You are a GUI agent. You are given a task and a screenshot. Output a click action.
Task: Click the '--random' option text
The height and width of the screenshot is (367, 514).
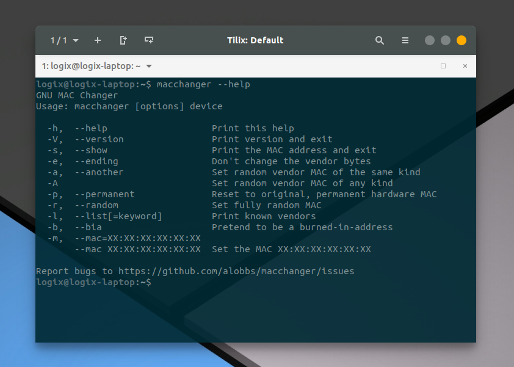(96, 205)
